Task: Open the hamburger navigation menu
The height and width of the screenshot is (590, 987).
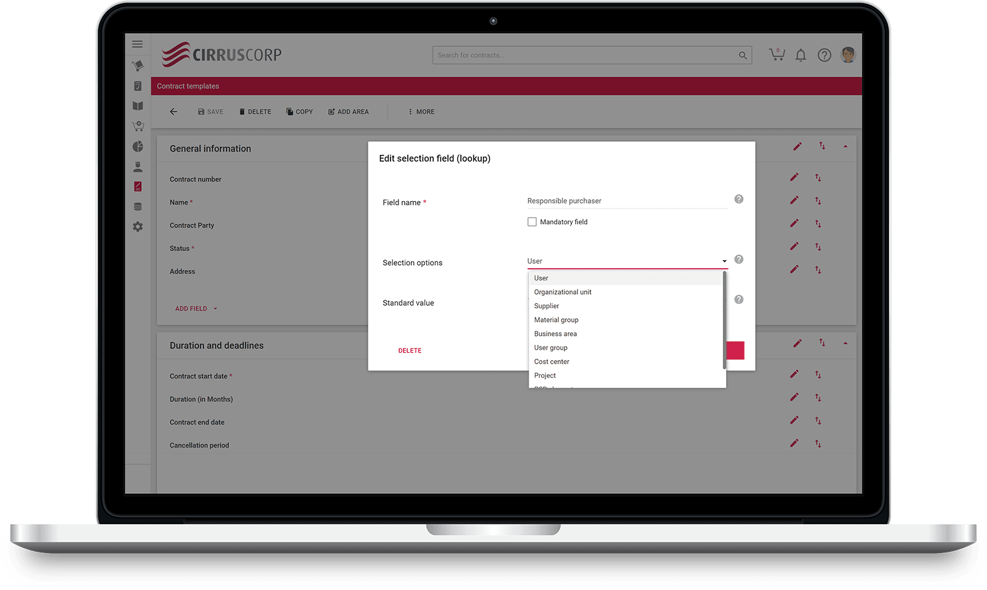Action: coord(137,44)
